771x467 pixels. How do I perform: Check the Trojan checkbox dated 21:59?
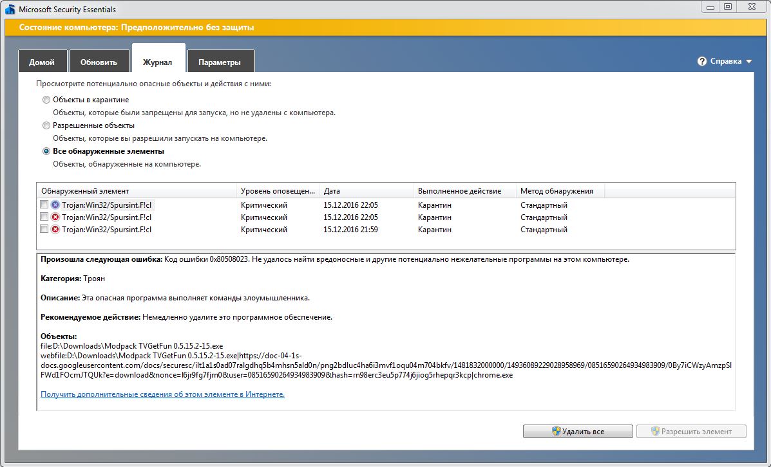coord(44,229)
